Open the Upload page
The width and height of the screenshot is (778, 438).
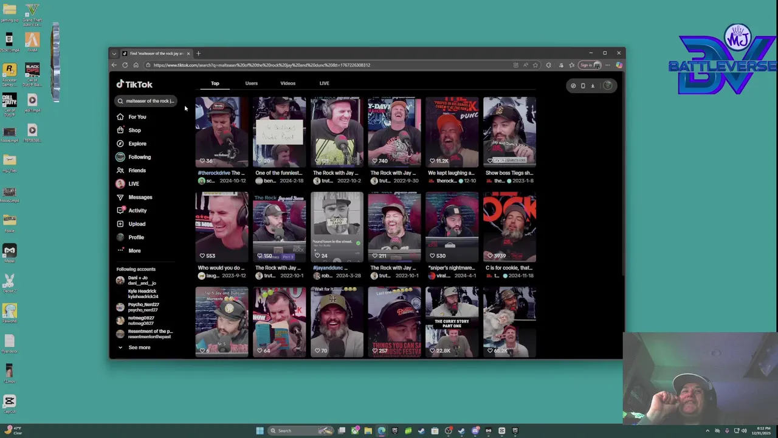pyautogui.click(x=137, y=224)
